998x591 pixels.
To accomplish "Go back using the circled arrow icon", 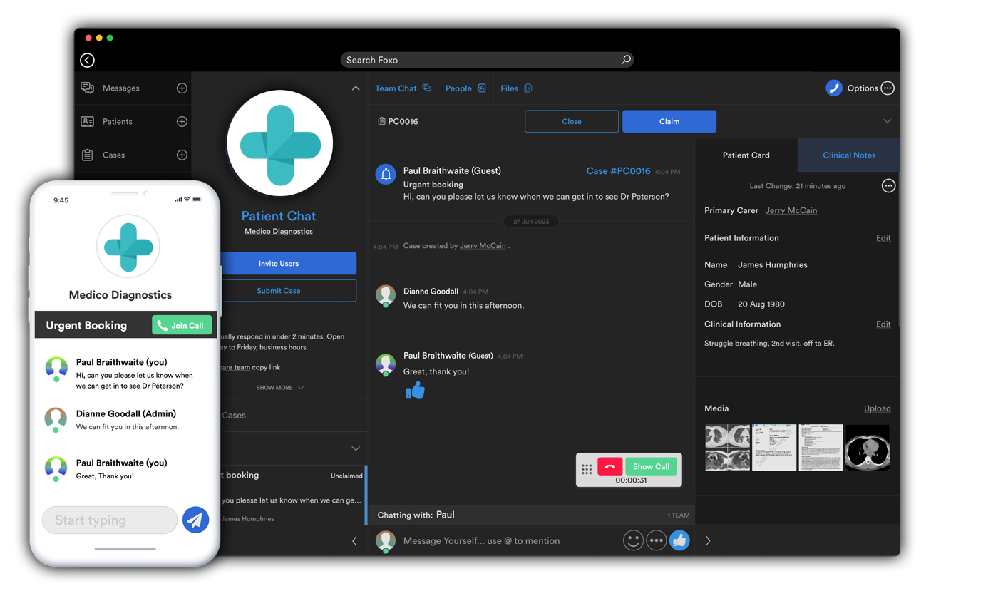I will point(88,61).
